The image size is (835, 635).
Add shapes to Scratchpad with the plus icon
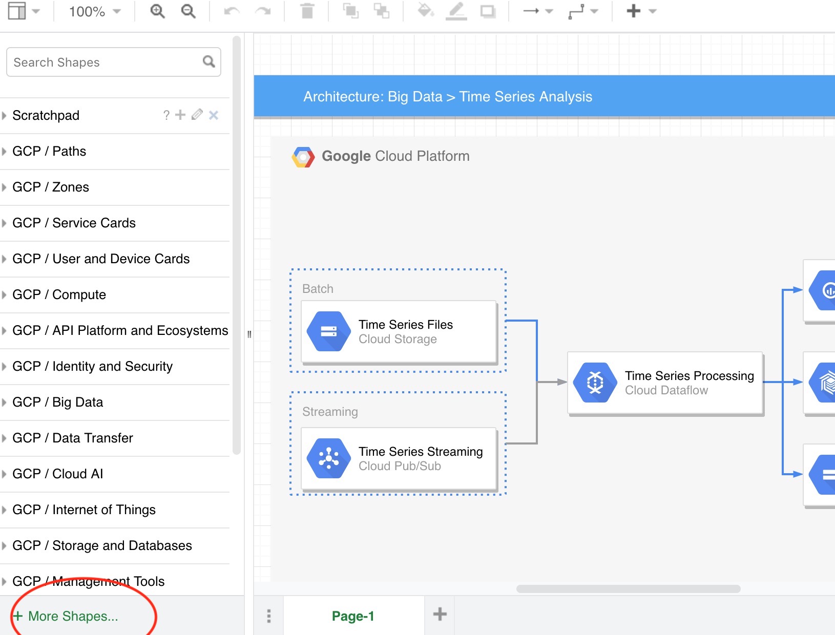[180, 115]
